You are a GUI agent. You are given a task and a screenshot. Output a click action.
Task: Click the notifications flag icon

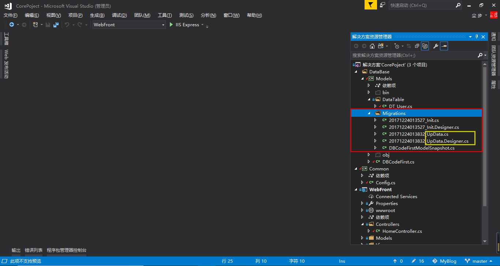point(370,5)
